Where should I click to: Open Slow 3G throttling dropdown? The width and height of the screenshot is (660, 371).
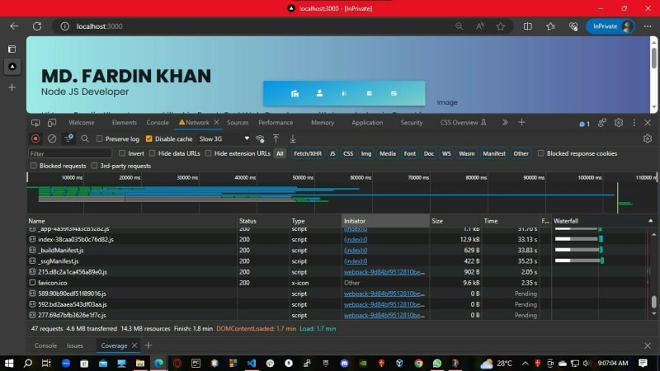(224, 139)
